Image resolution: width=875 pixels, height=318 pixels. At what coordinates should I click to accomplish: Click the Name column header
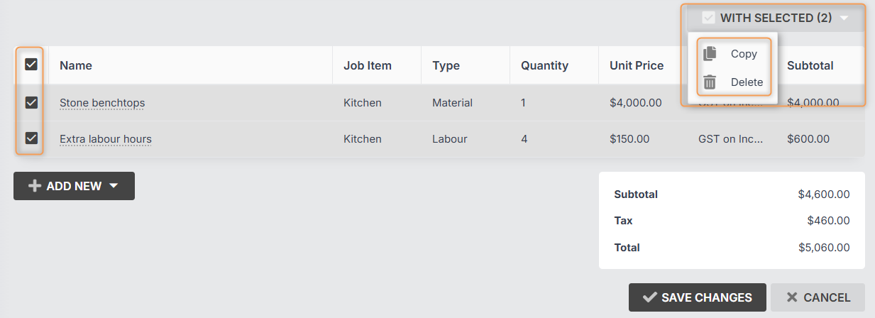(x=76, y=65)
